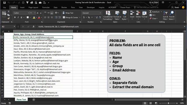Switch to Normal view in status bar
Screen dimensions: 187x105
point(145,103)
